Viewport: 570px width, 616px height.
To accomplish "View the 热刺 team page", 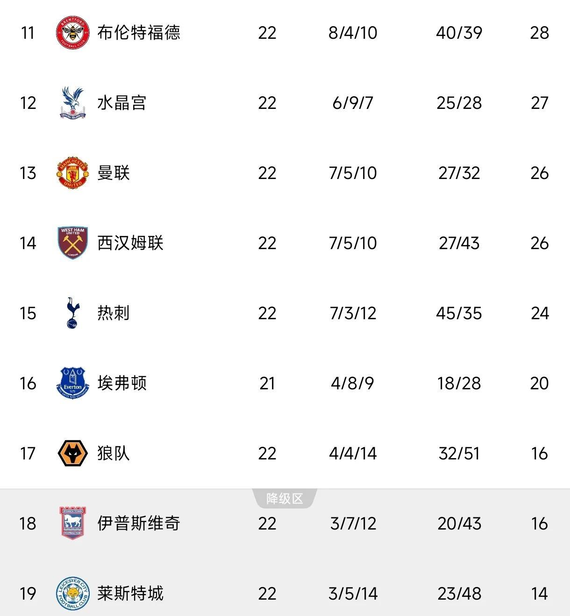I will 114,313.
